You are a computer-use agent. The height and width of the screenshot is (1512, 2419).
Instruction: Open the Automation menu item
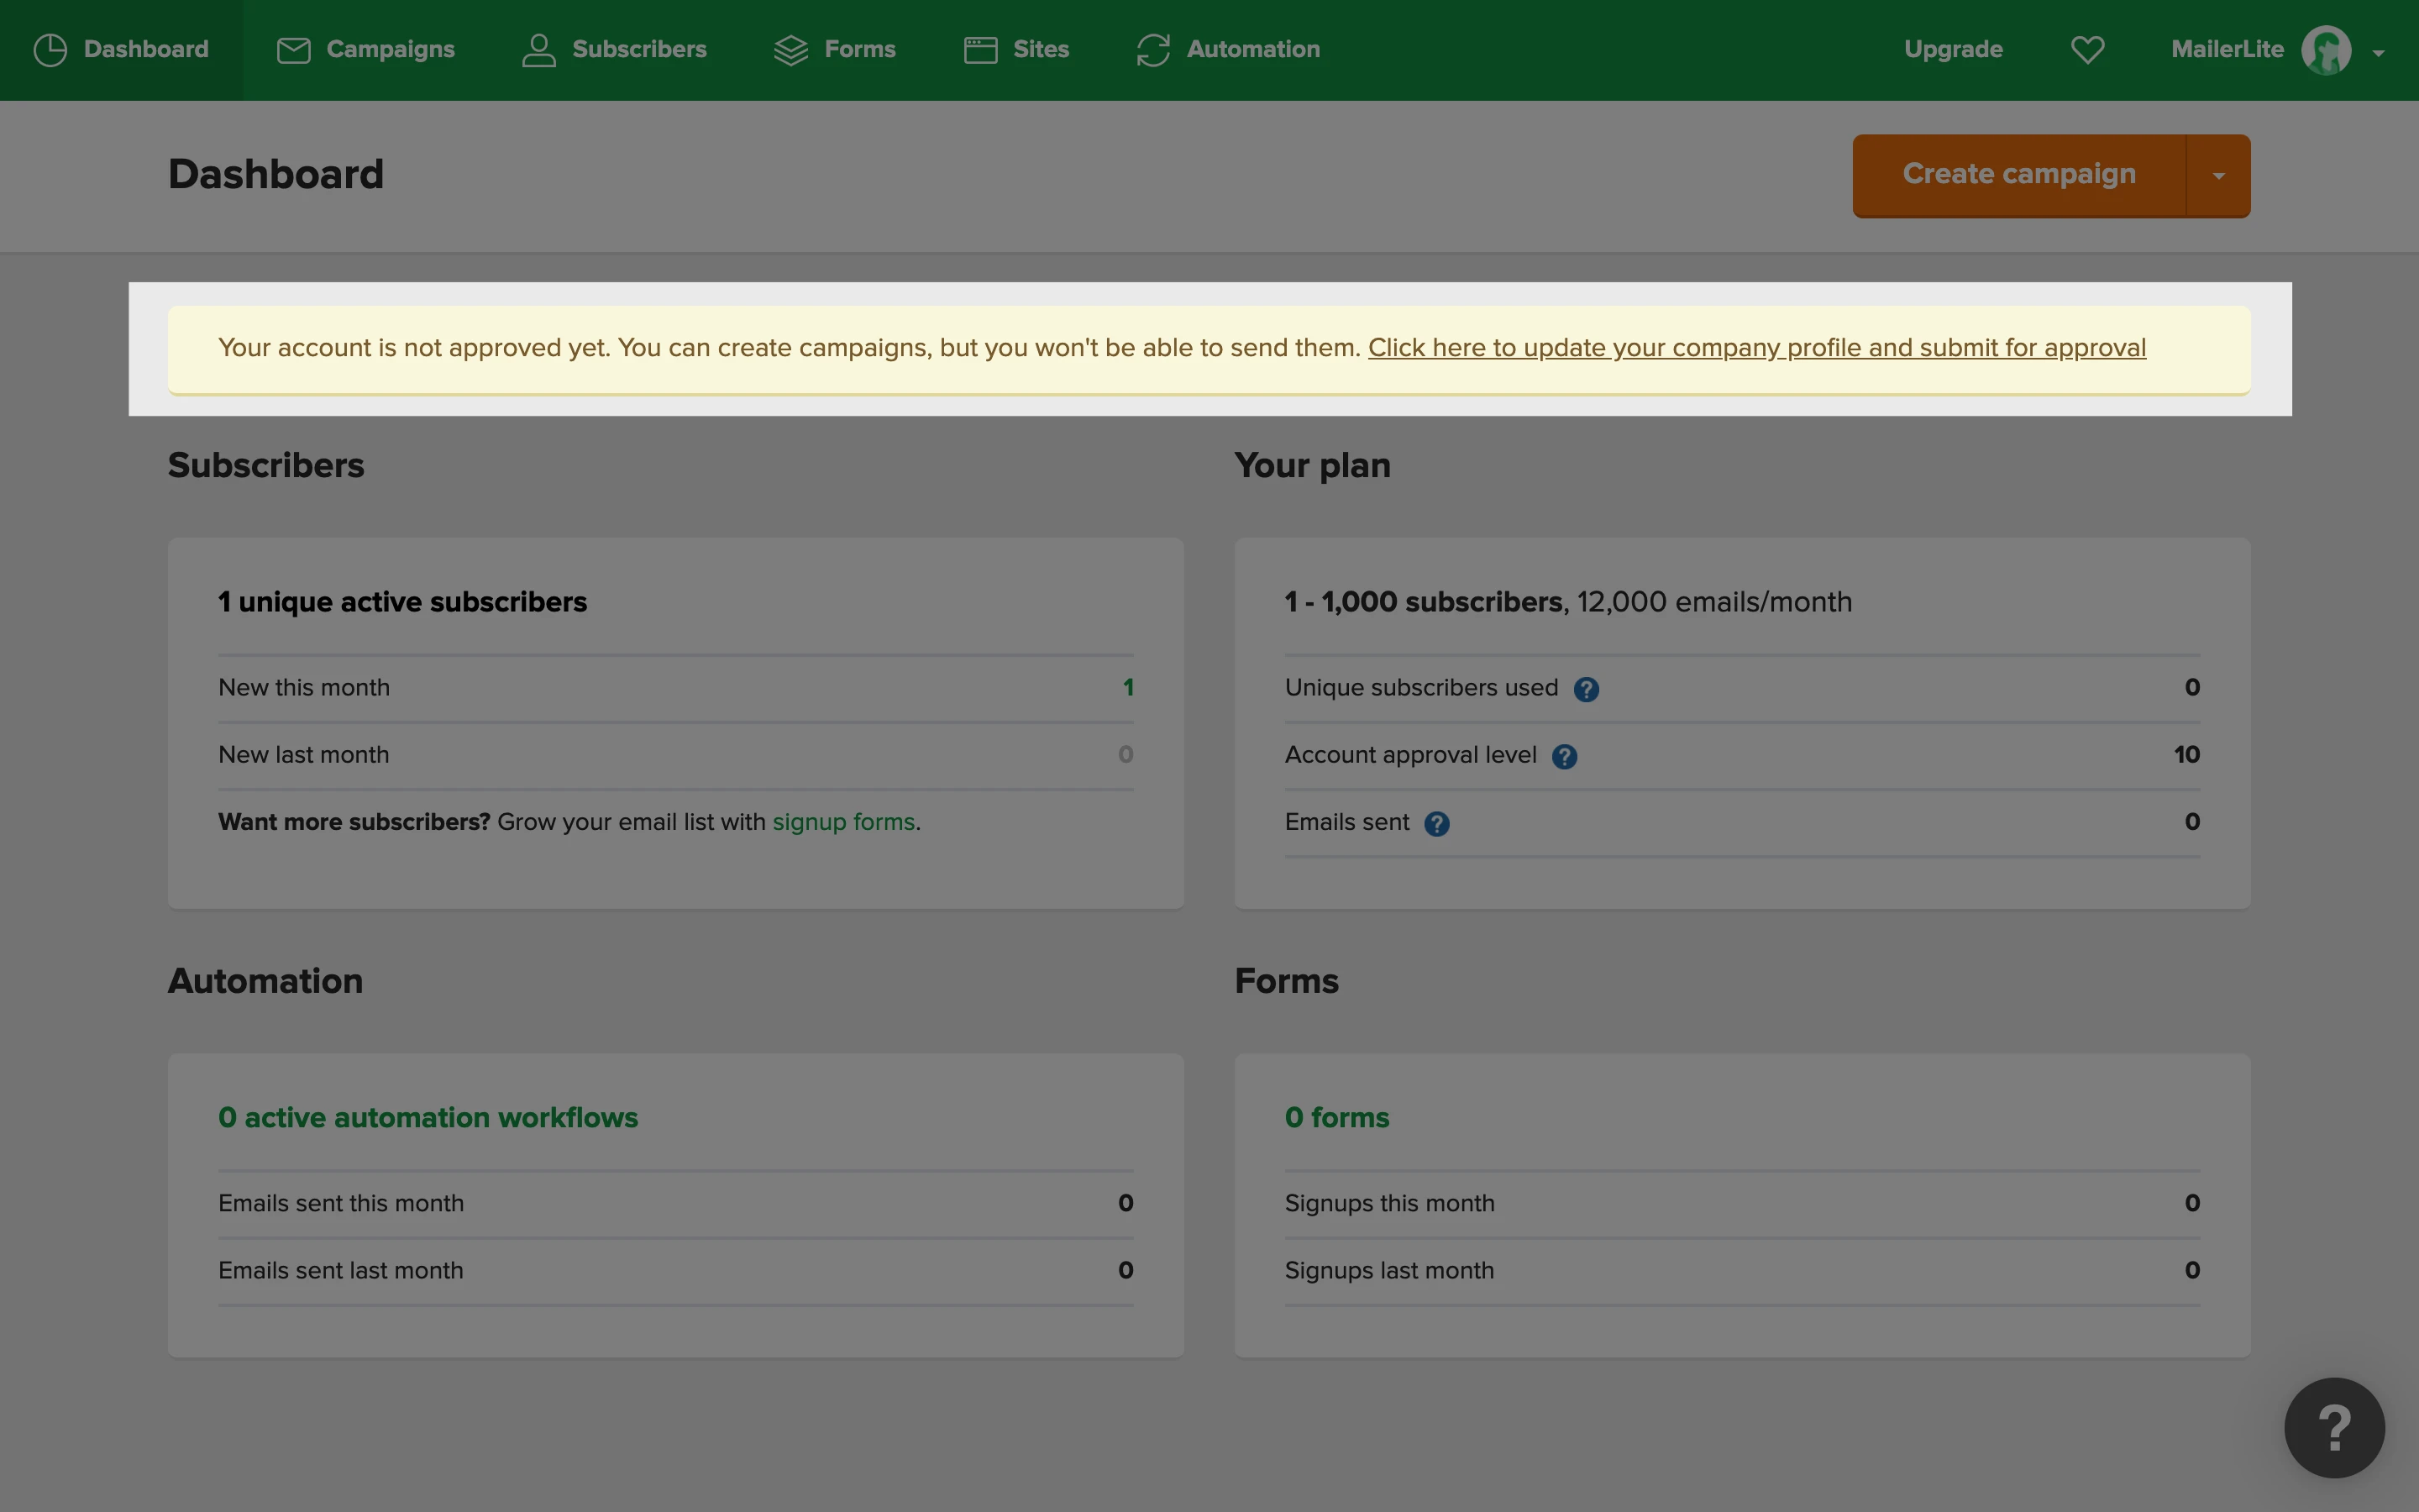(1251, 49)
